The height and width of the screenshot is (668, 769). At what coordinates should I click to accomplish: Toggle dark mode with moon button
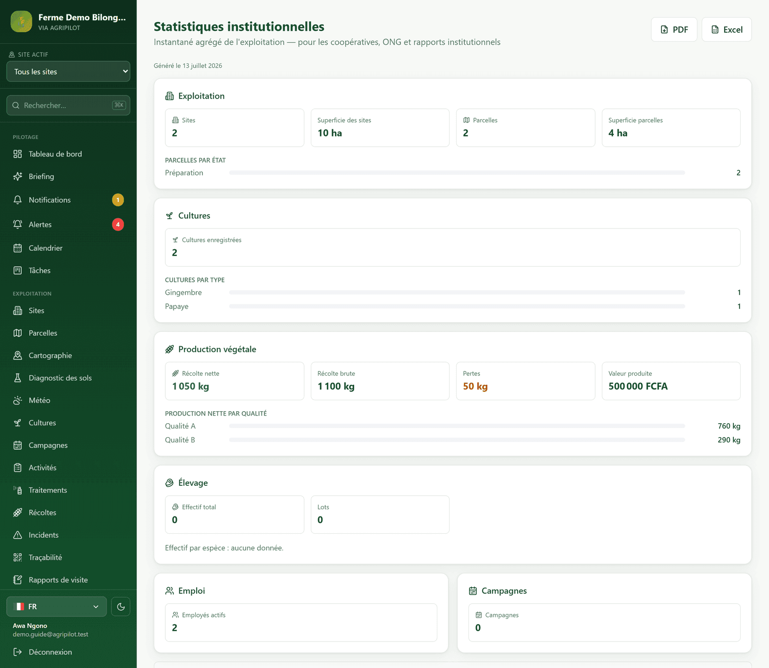121,606
